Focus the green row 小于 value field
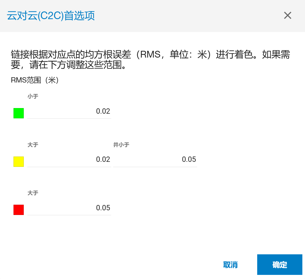The image size is (305, 279). click(69, 111)
